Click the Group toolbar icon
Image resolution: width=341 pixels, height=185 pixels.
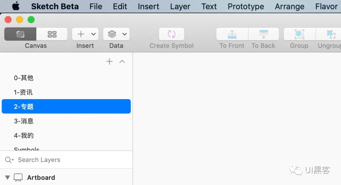[x=299, y=34]
